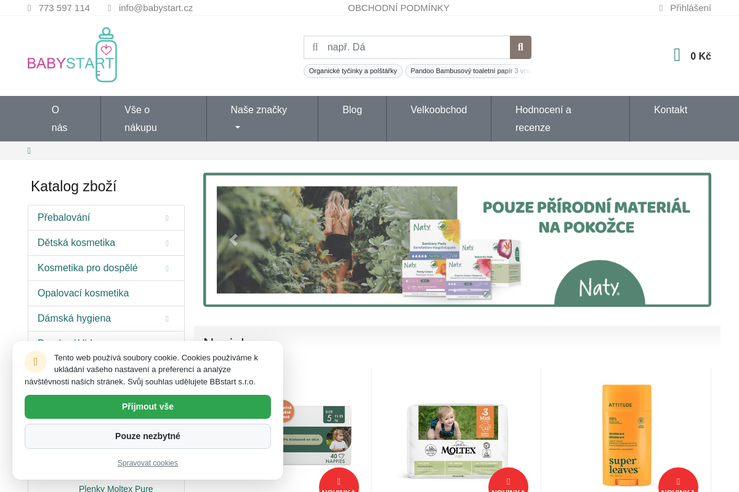This screenshot has width=739, height=492.
Task: Click phone number 773 597 114
Action: click(64, 8)
